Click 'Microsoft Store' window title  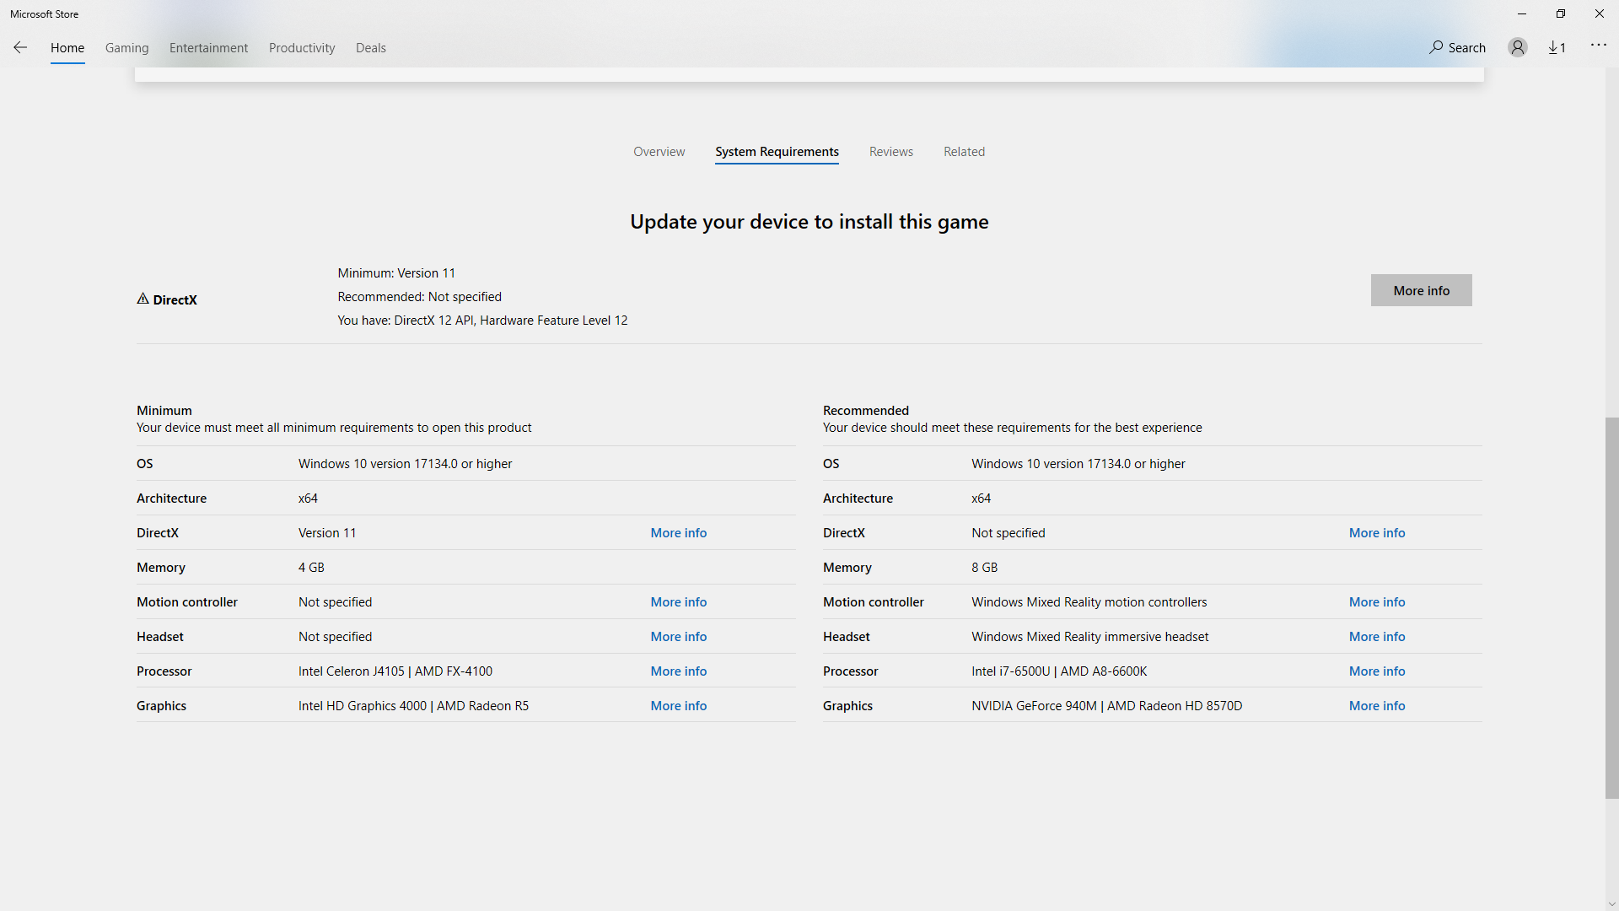pyautogui.click(x=44, y=13)
